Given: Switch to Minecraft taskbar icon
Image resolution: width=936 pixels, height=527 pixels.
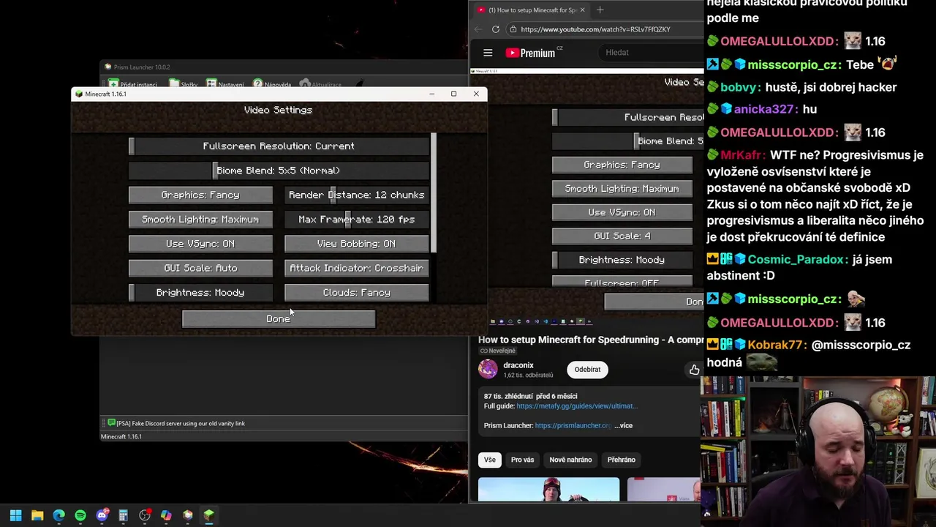Looking at the screenshot, I should pos(209,515).
